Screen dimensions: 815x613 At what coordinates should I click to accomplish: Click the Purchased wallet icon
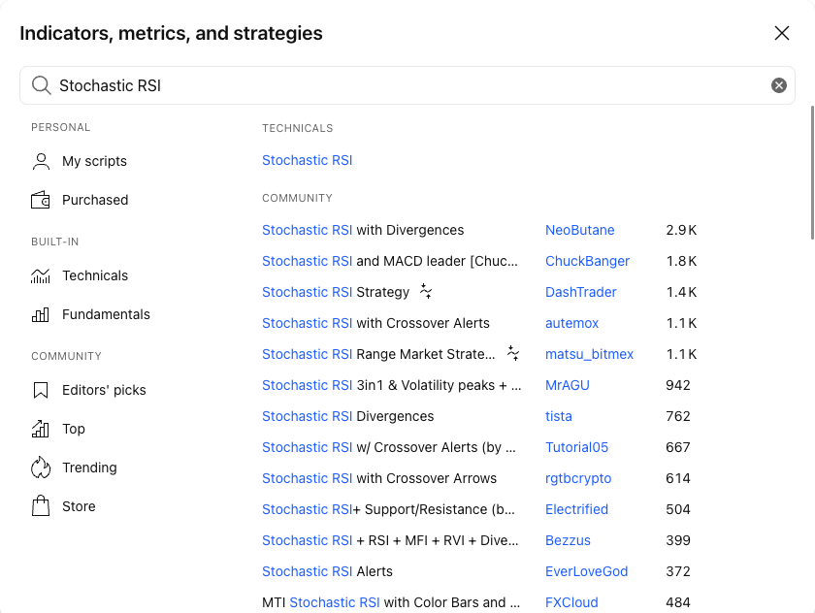[x=41, y=200]
